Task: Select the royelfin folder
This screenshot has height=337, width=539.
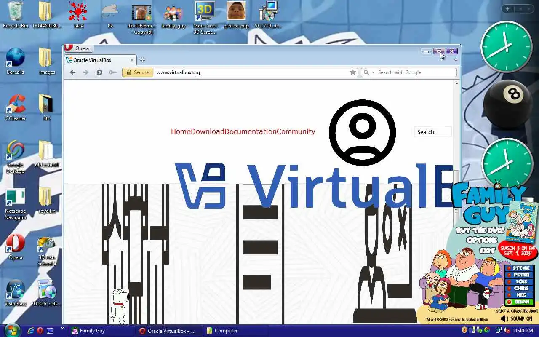Action: tap(47, 200)
